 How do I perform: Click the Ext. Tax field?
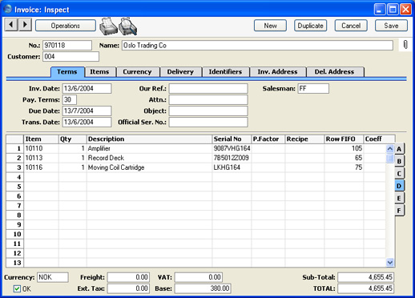pos(128,288)
